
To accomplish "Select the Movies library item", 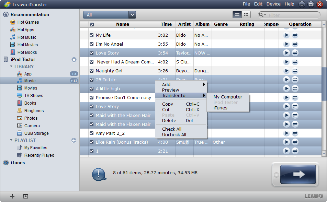I will pos(31,88).
